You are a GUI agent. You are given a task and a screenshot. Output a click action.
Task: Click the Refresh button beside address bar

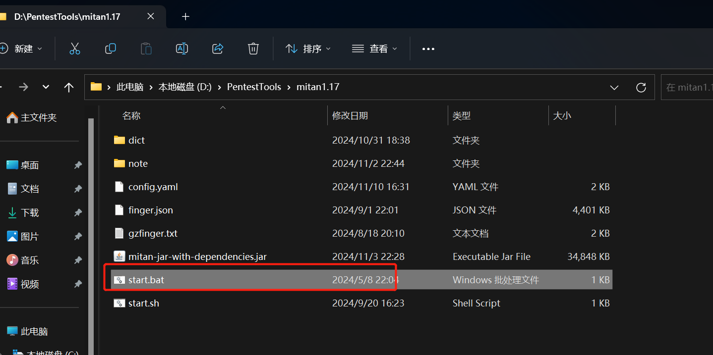point(641,87)
